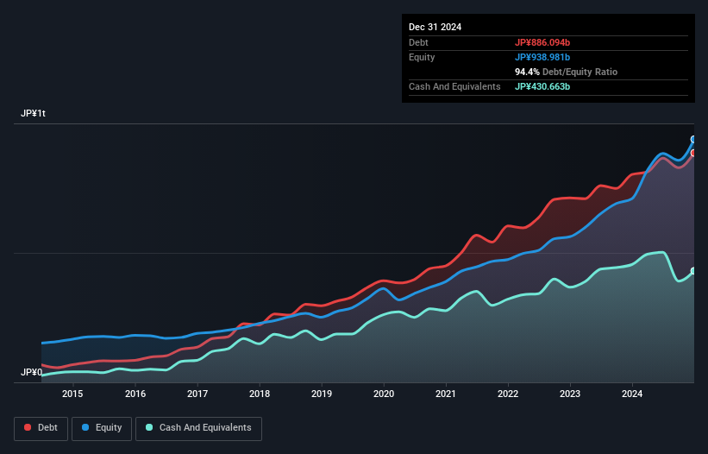Click the 2015 x-axis label
This screenshot has width=708, height=454.
pyautogui.click(x=72, y=394)
